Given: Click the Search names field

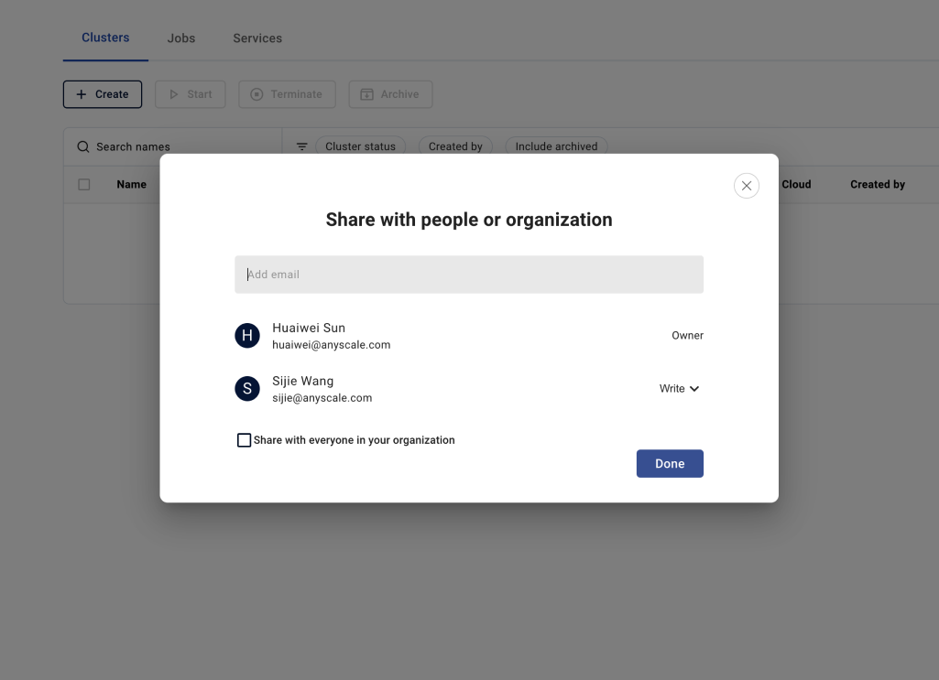Looking at the screenshot, I should [x=172, y=146].
